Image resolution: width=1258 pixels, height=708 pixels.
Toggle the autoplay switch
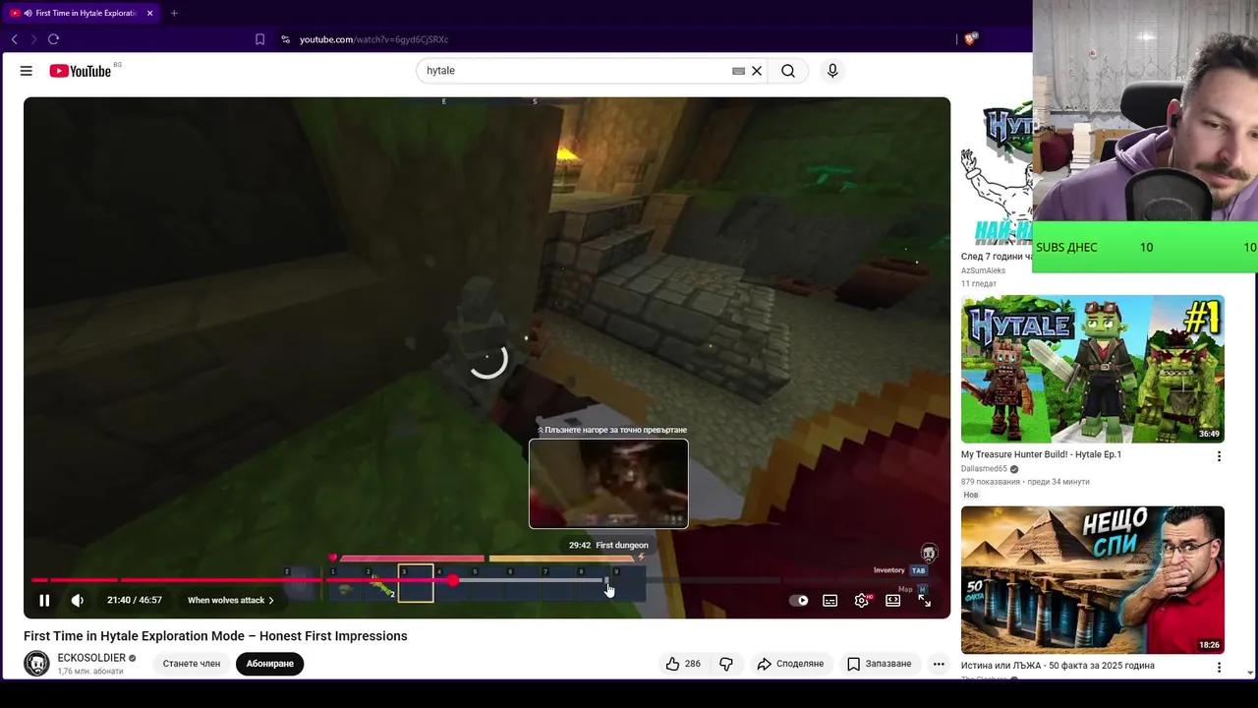(x=799, y=600)
